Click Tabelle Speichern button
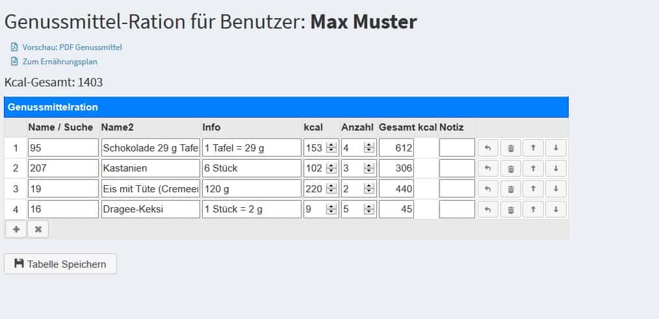 60,264
